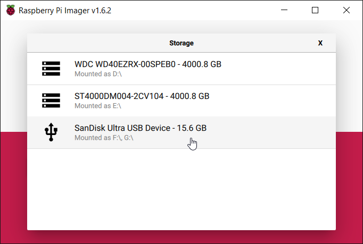Choose the ST4000DM004-2CV104 4000.8 GB drive
This screenshot has width=363, height=244.
click(142, 97)
